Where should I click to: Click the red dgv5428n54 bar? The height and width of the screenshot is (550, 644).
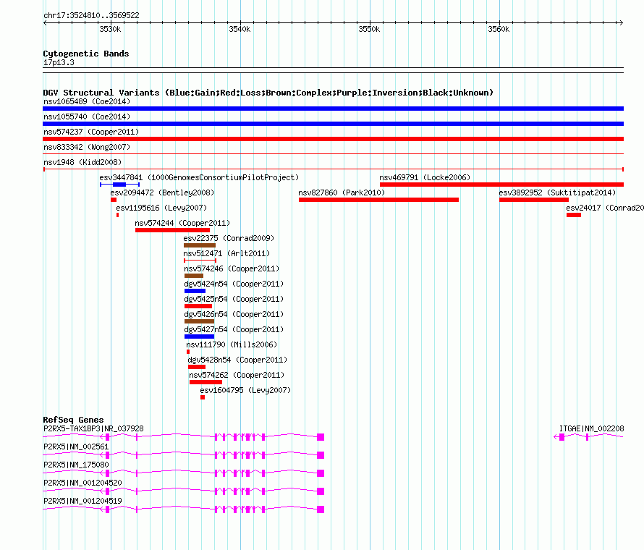[x=197, y=367]
